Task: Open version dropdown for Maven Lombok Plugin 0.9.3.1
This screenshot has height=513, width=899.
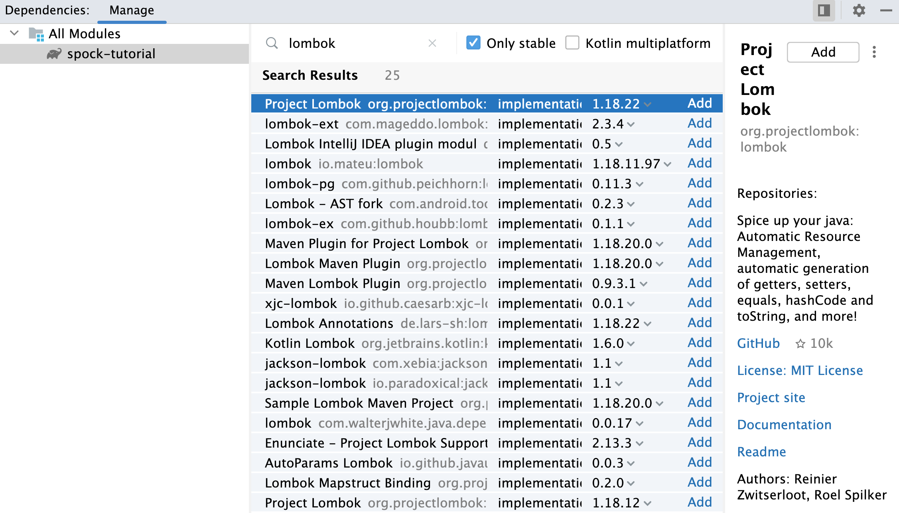Action: click(643, 284)
